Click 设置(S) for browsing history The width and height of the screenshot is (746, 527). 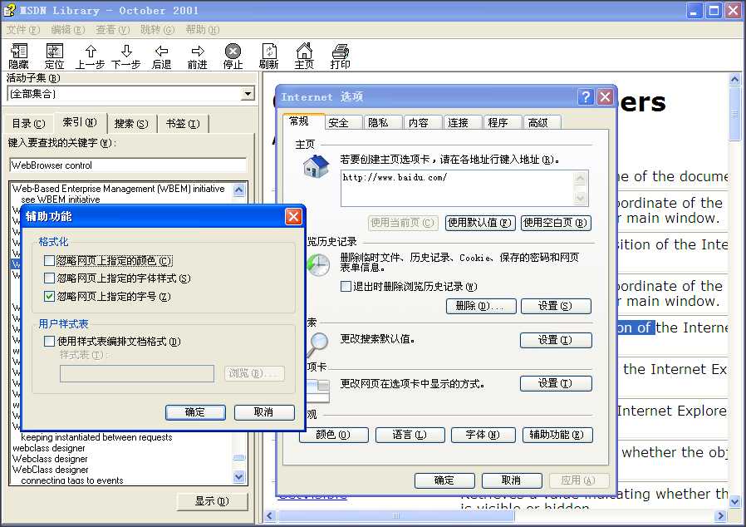coord(556,306)
